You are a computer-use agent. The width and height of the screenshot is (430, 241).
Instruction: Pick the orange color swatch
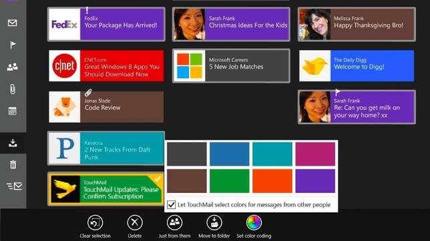[x=272, y=181]
